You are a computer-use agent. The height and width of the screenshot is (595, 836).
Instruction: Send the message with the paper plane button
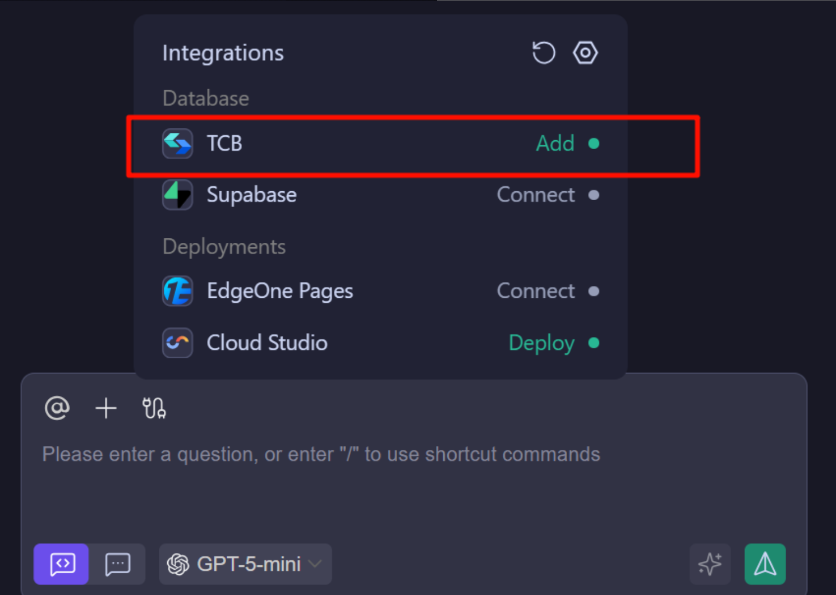click(x=765, y=564)
